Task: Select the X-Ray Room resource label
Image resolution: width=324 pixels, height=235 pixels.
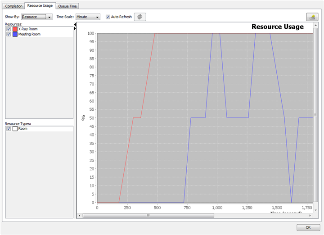Action: (28, 29)
